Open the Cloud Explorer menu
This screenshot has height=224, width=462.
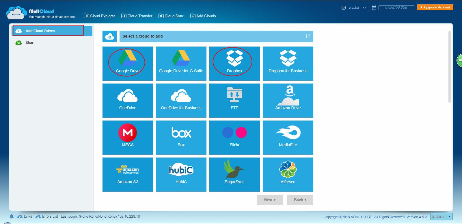100,16
